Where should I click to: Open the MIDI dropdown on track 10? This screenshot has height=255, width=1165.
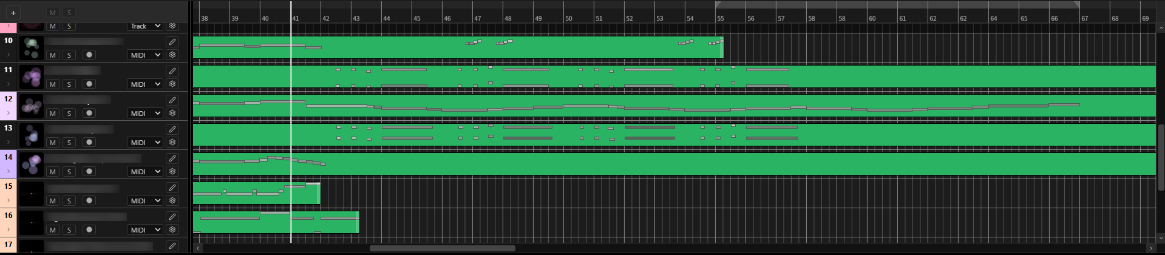(145, 55)
